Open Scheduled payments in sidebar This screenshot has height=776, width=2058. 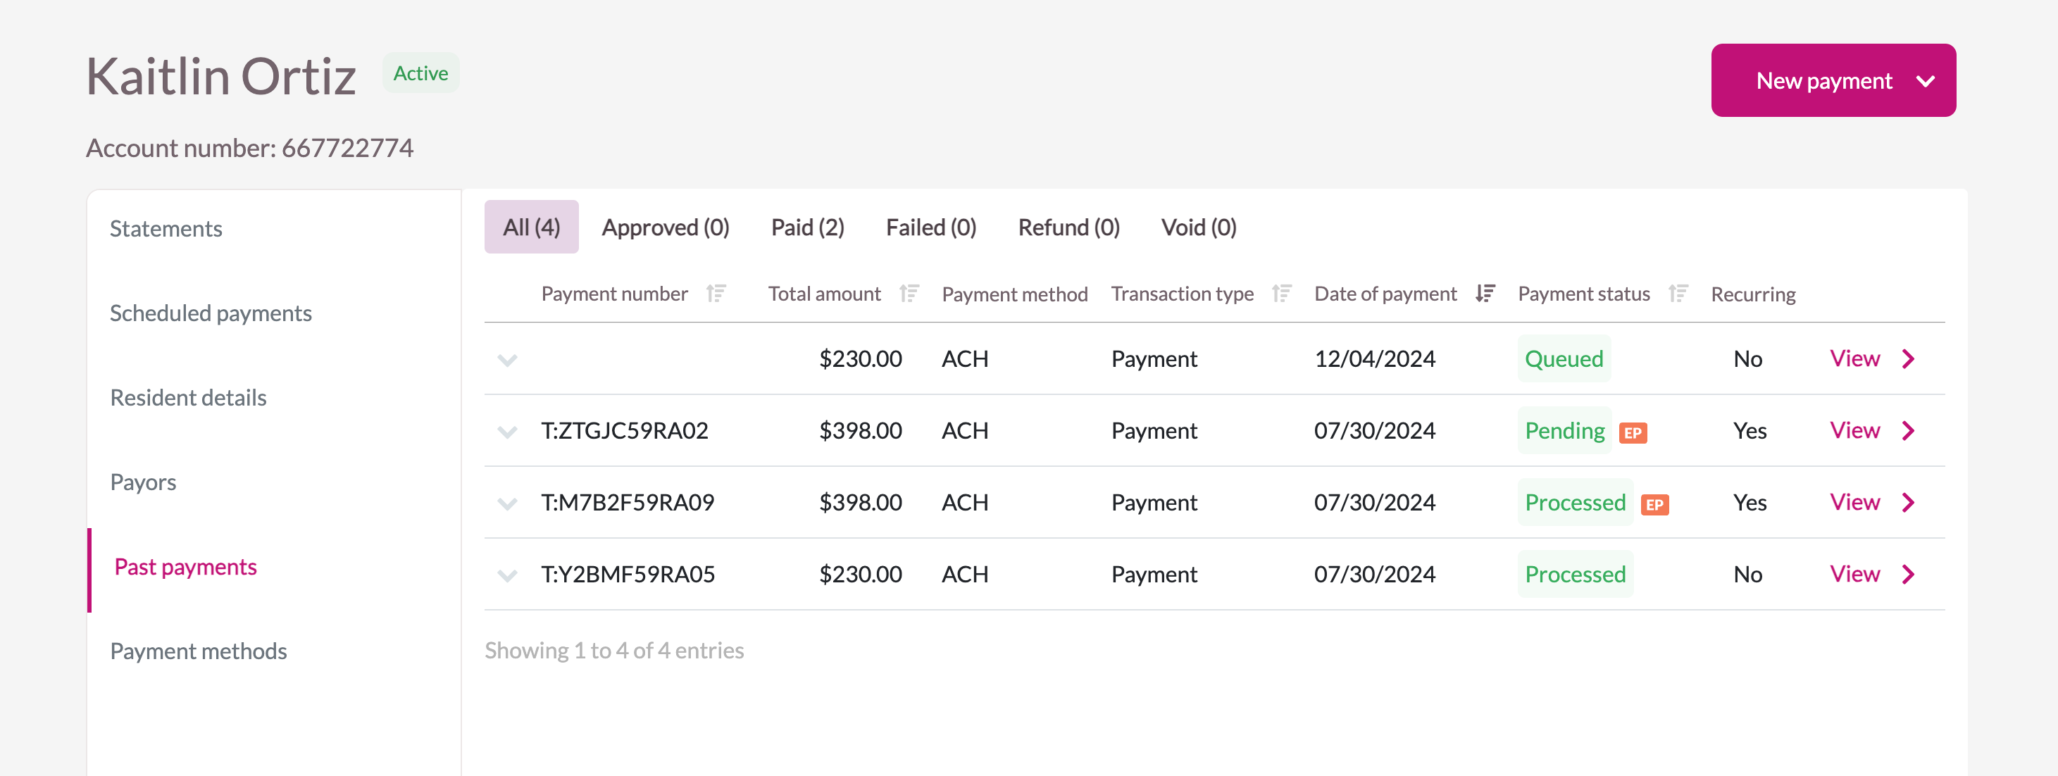(x=211, y=313)
